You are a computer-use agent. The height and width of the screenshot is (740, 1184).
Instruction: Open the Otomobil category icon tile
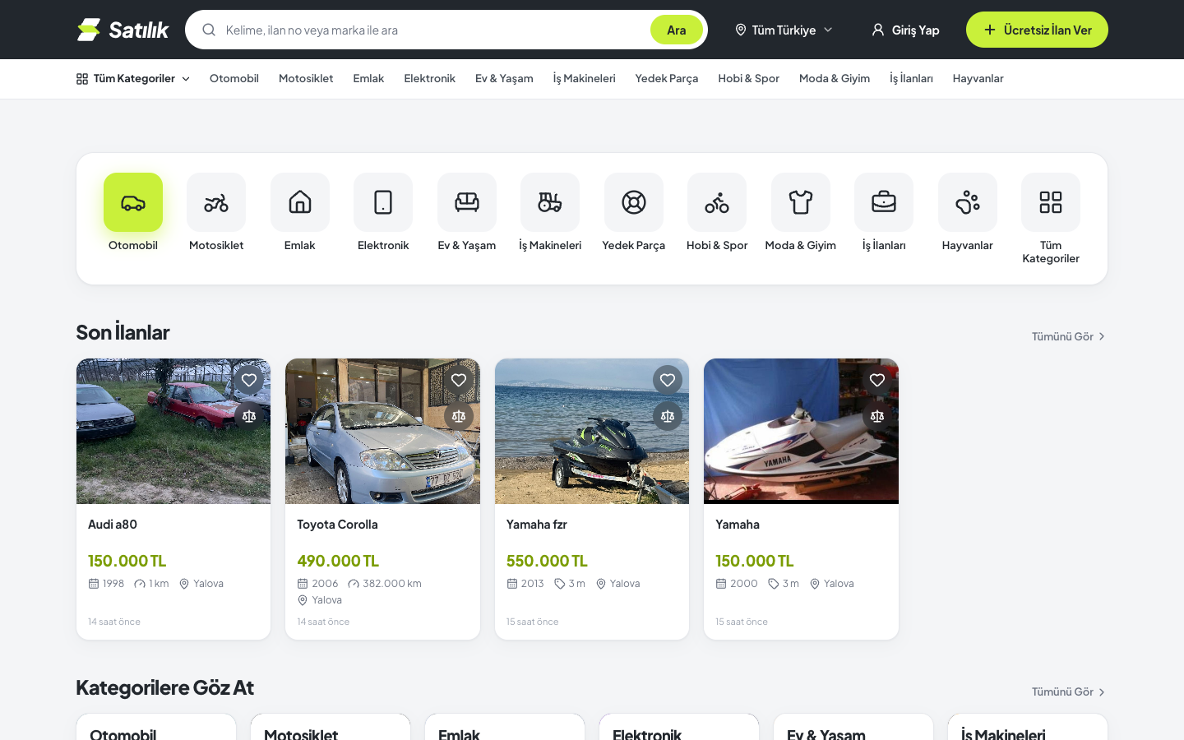click(133, 202)
